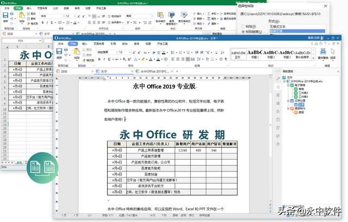Click Conditional Formatting icon in spreadsheet ribbon

[x=160, y=15]
